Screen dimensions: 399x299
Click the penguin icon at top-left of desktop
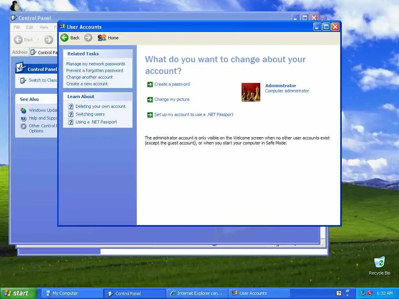pos(15,6)
